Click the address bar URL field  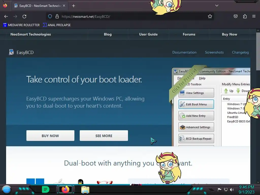(x=129, y=17)
